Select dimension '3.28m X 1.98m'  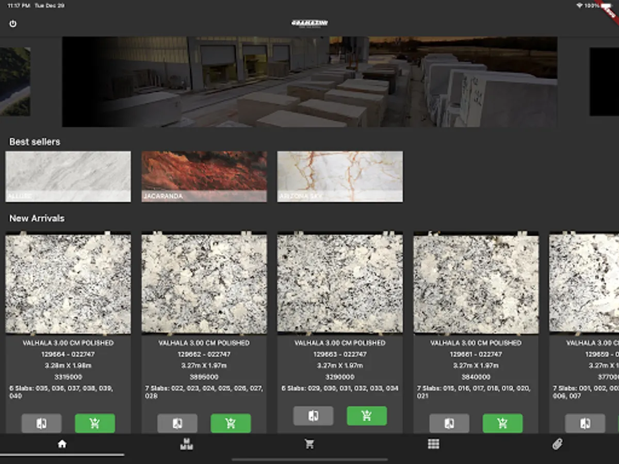pos(68,366)
